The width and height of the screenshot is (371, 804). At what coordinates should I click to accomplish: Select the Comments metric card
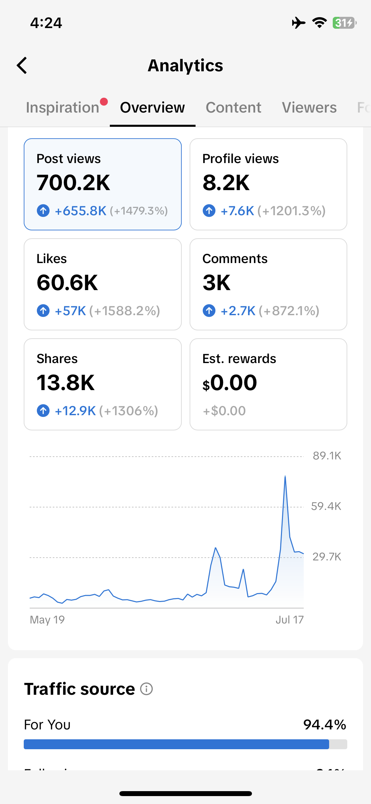268,284
